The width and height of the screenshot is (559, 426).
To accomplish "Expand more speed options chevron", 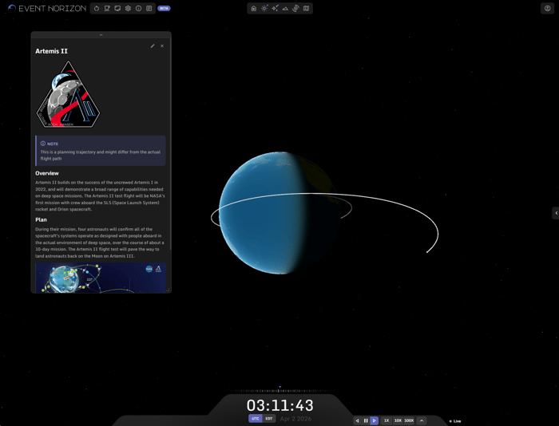I will click(422, 420).
